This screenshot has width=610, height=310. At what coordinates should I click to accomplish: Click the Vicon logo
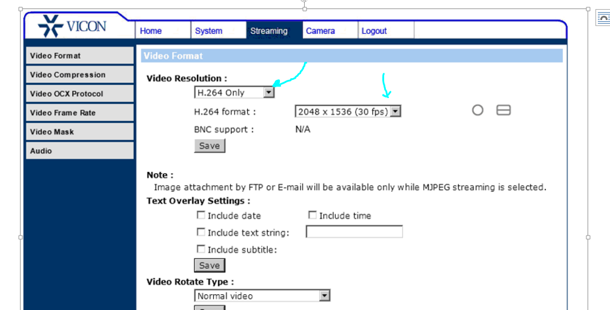(72, 27)
